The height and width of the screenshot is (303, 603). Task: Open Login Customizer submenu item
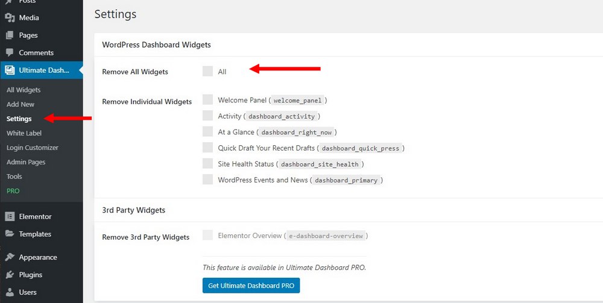[x=33, y=148]
